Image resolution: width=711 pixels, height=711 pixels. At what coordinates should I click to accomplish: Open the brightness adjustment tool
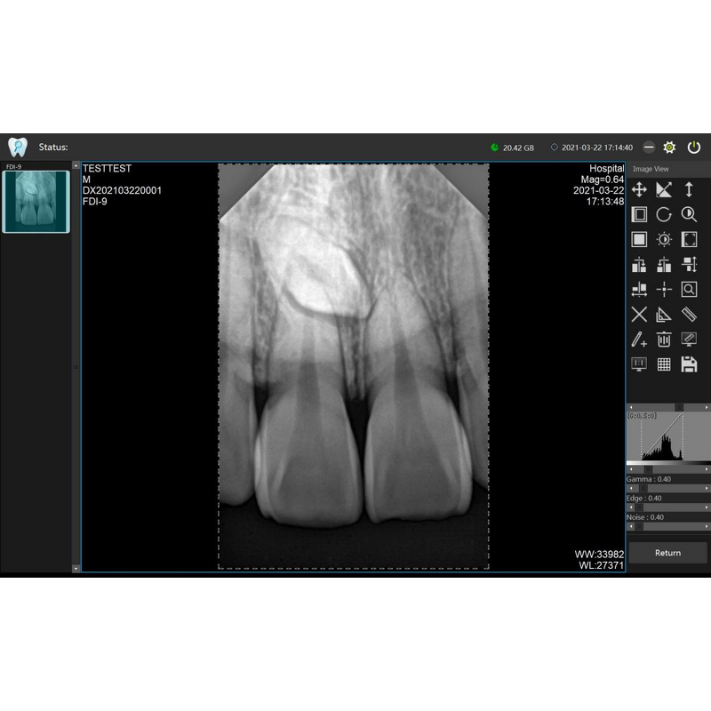664,238
